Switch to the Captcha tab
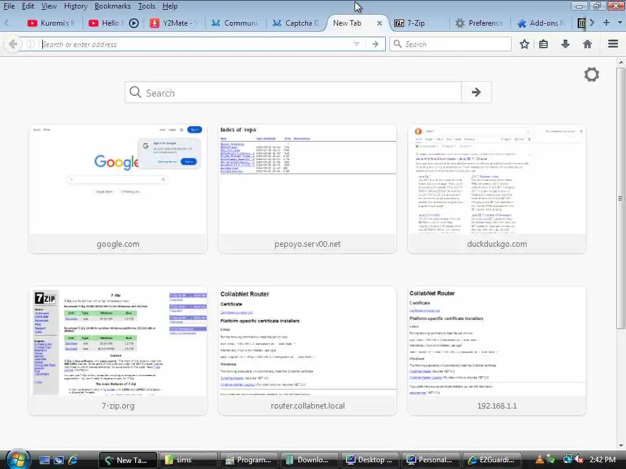This screenshot has height=469, width=626. pos(296,23)
